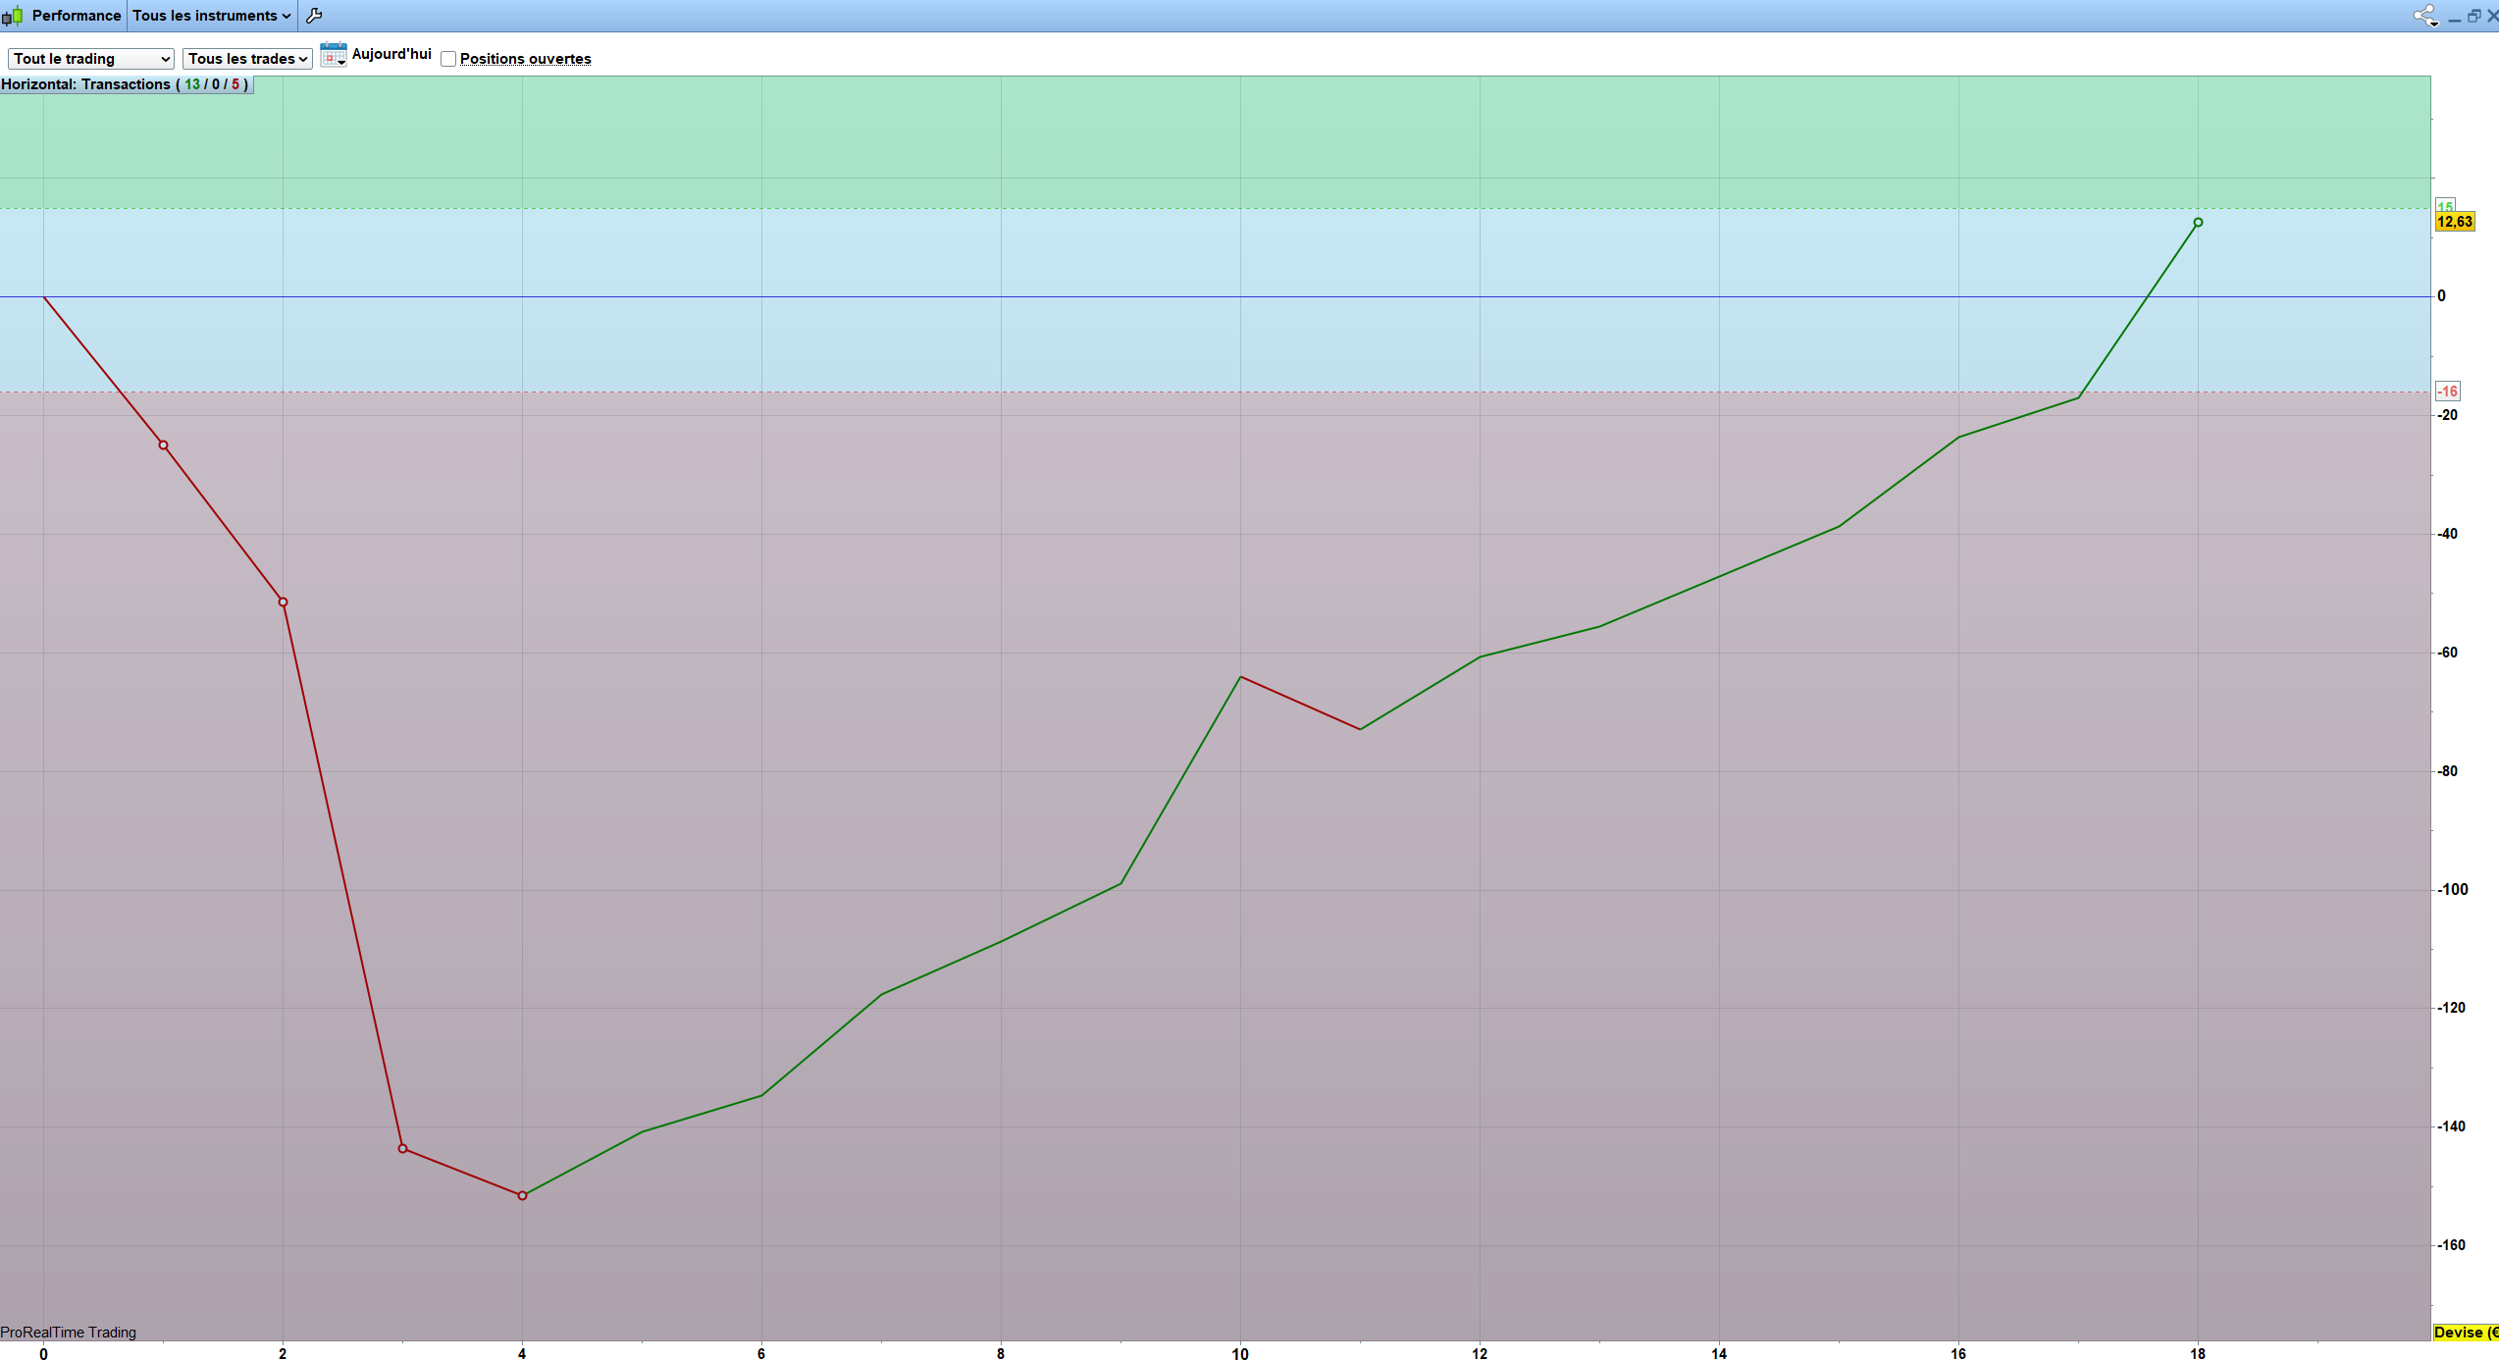Enable the Positions ouvertes checkbox

tap(448, 59)
